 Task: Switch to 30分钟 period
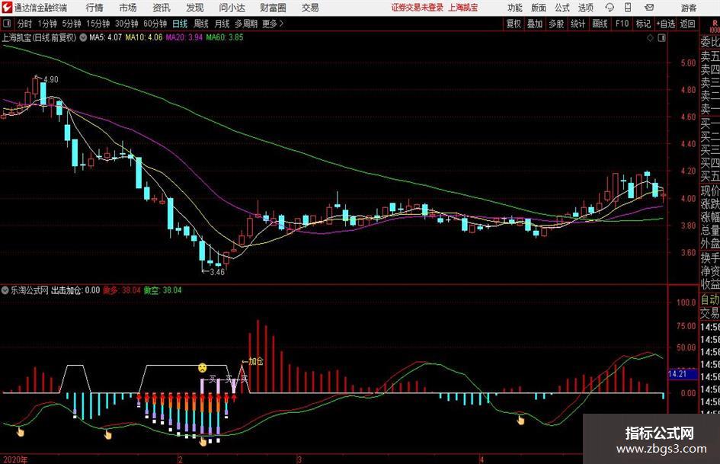tap(126, 24)
